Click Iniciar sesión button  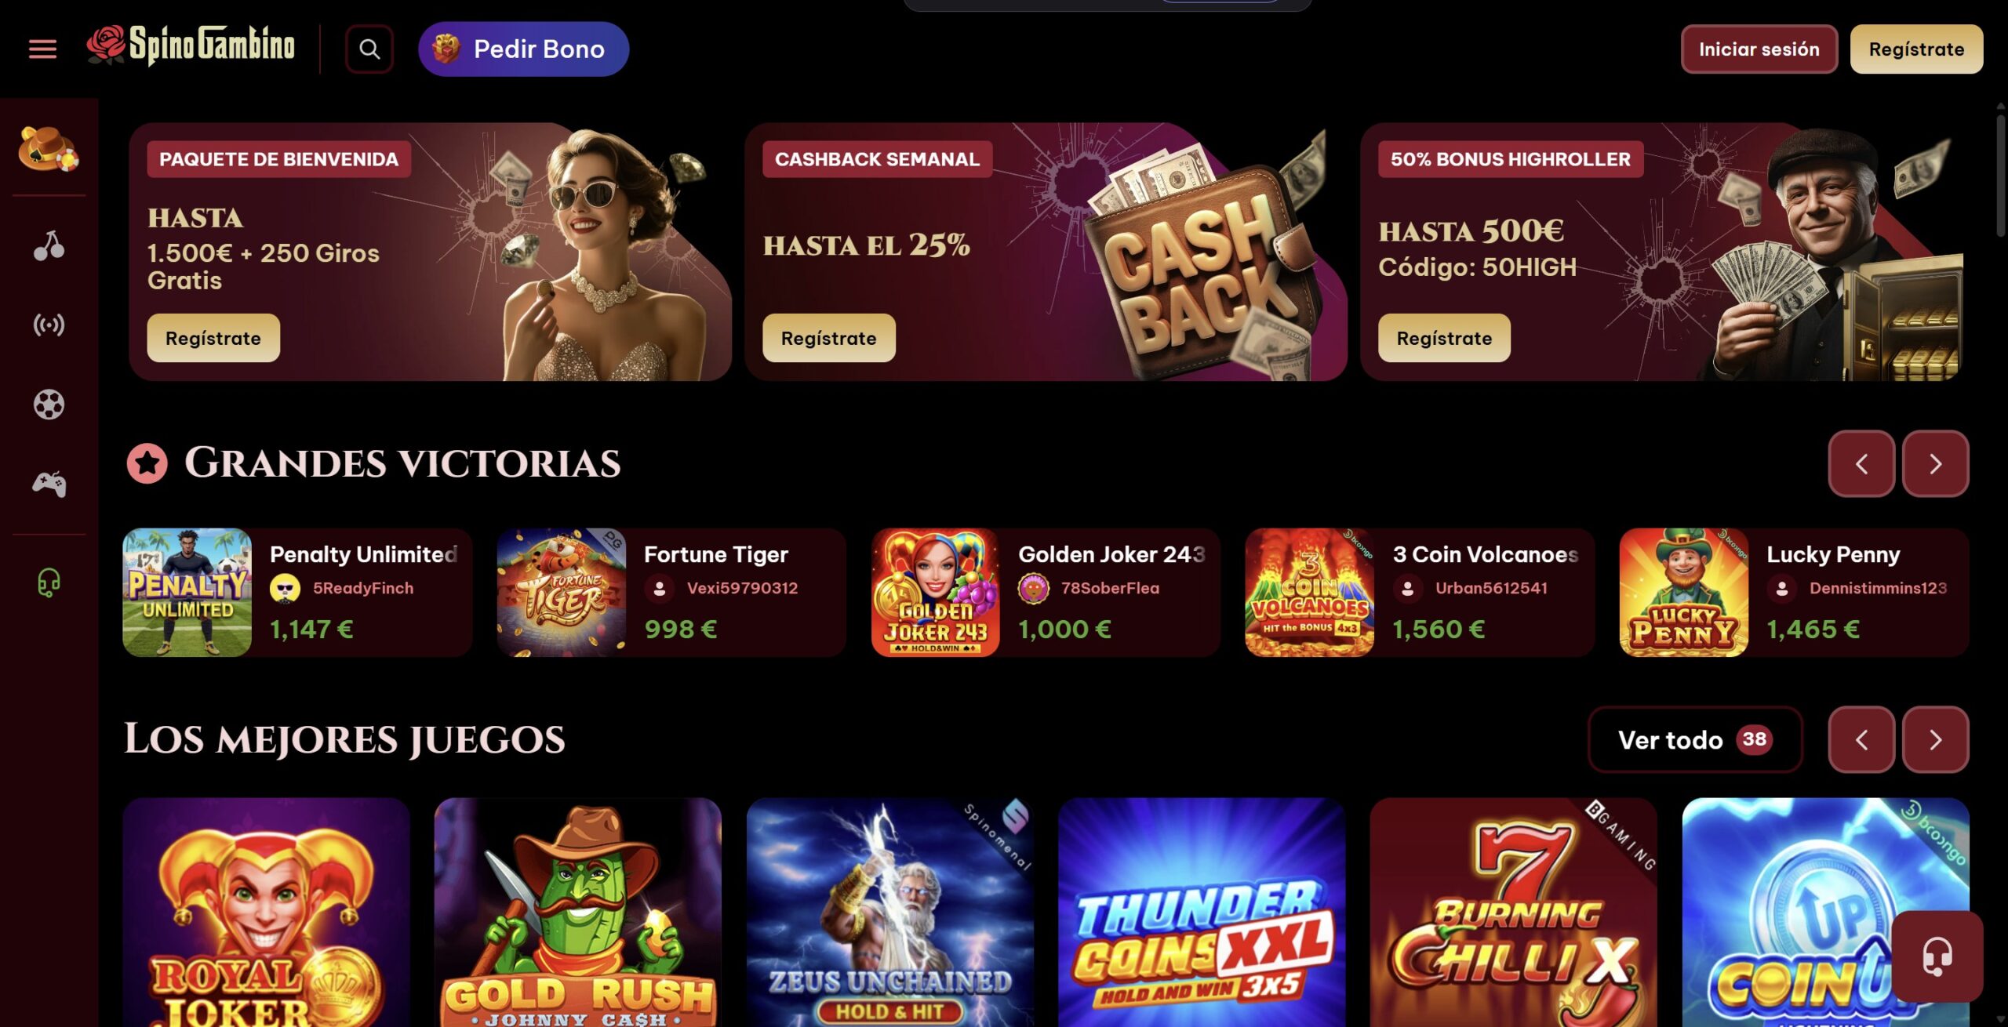click(x=1759, y=49)
